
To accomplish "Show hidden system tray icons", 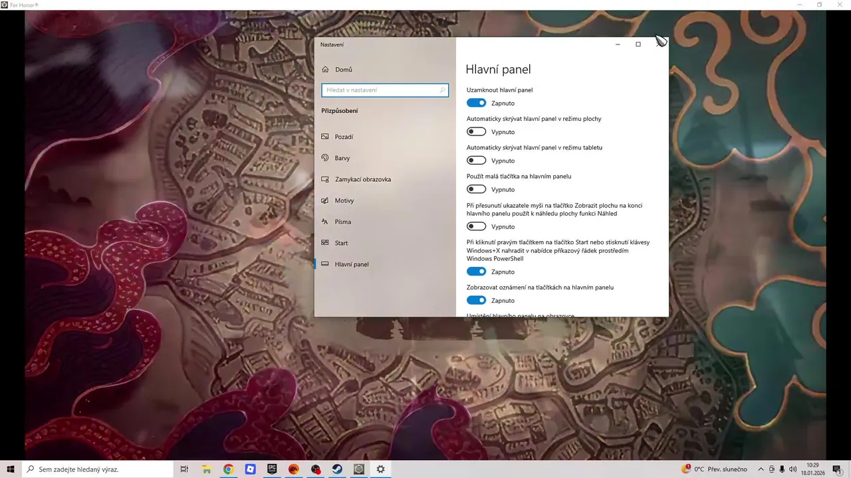I will (x=761, y=469).
